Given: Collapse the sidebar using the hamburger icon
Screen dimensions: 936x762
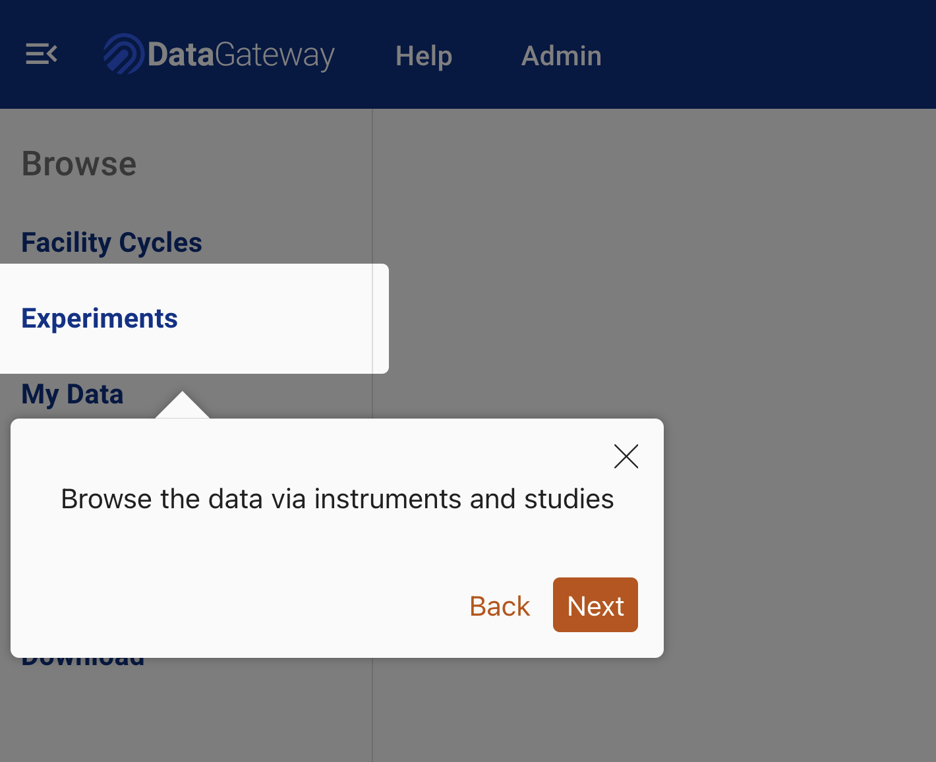Looking at the screenshot, I should click(x=42, y=53).
